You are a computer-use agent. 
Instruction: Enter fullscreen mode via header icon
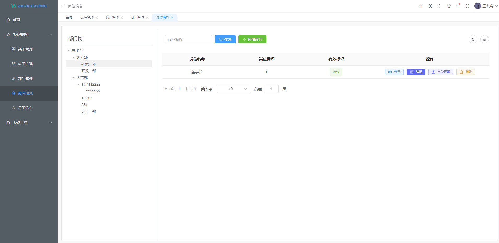467,6
